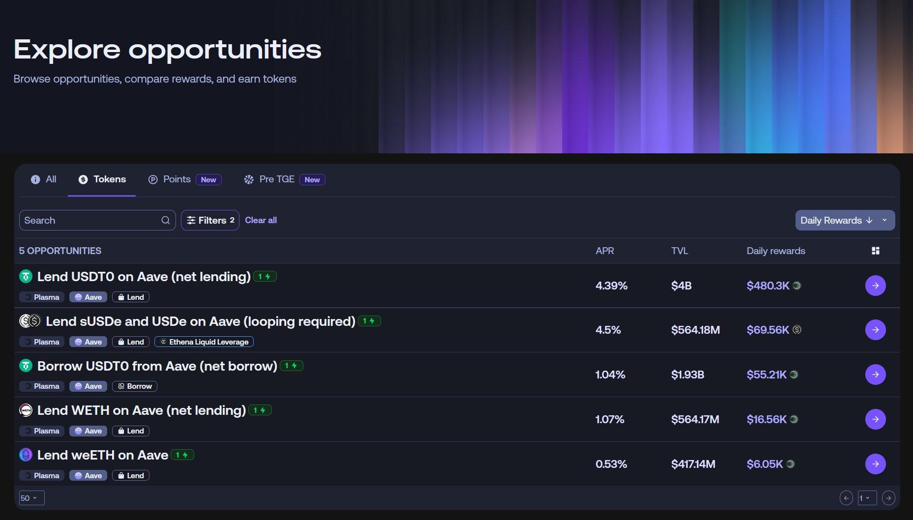Toggle the Lend tag on weETH row
Image resolution: width=913 pixels, height=520 pixels.
[130, 475]
